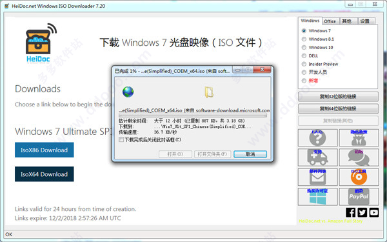The width and height of the screenshot is (387, 242).
Task: Switch to the Office tab
Action: tap(330, 21)
